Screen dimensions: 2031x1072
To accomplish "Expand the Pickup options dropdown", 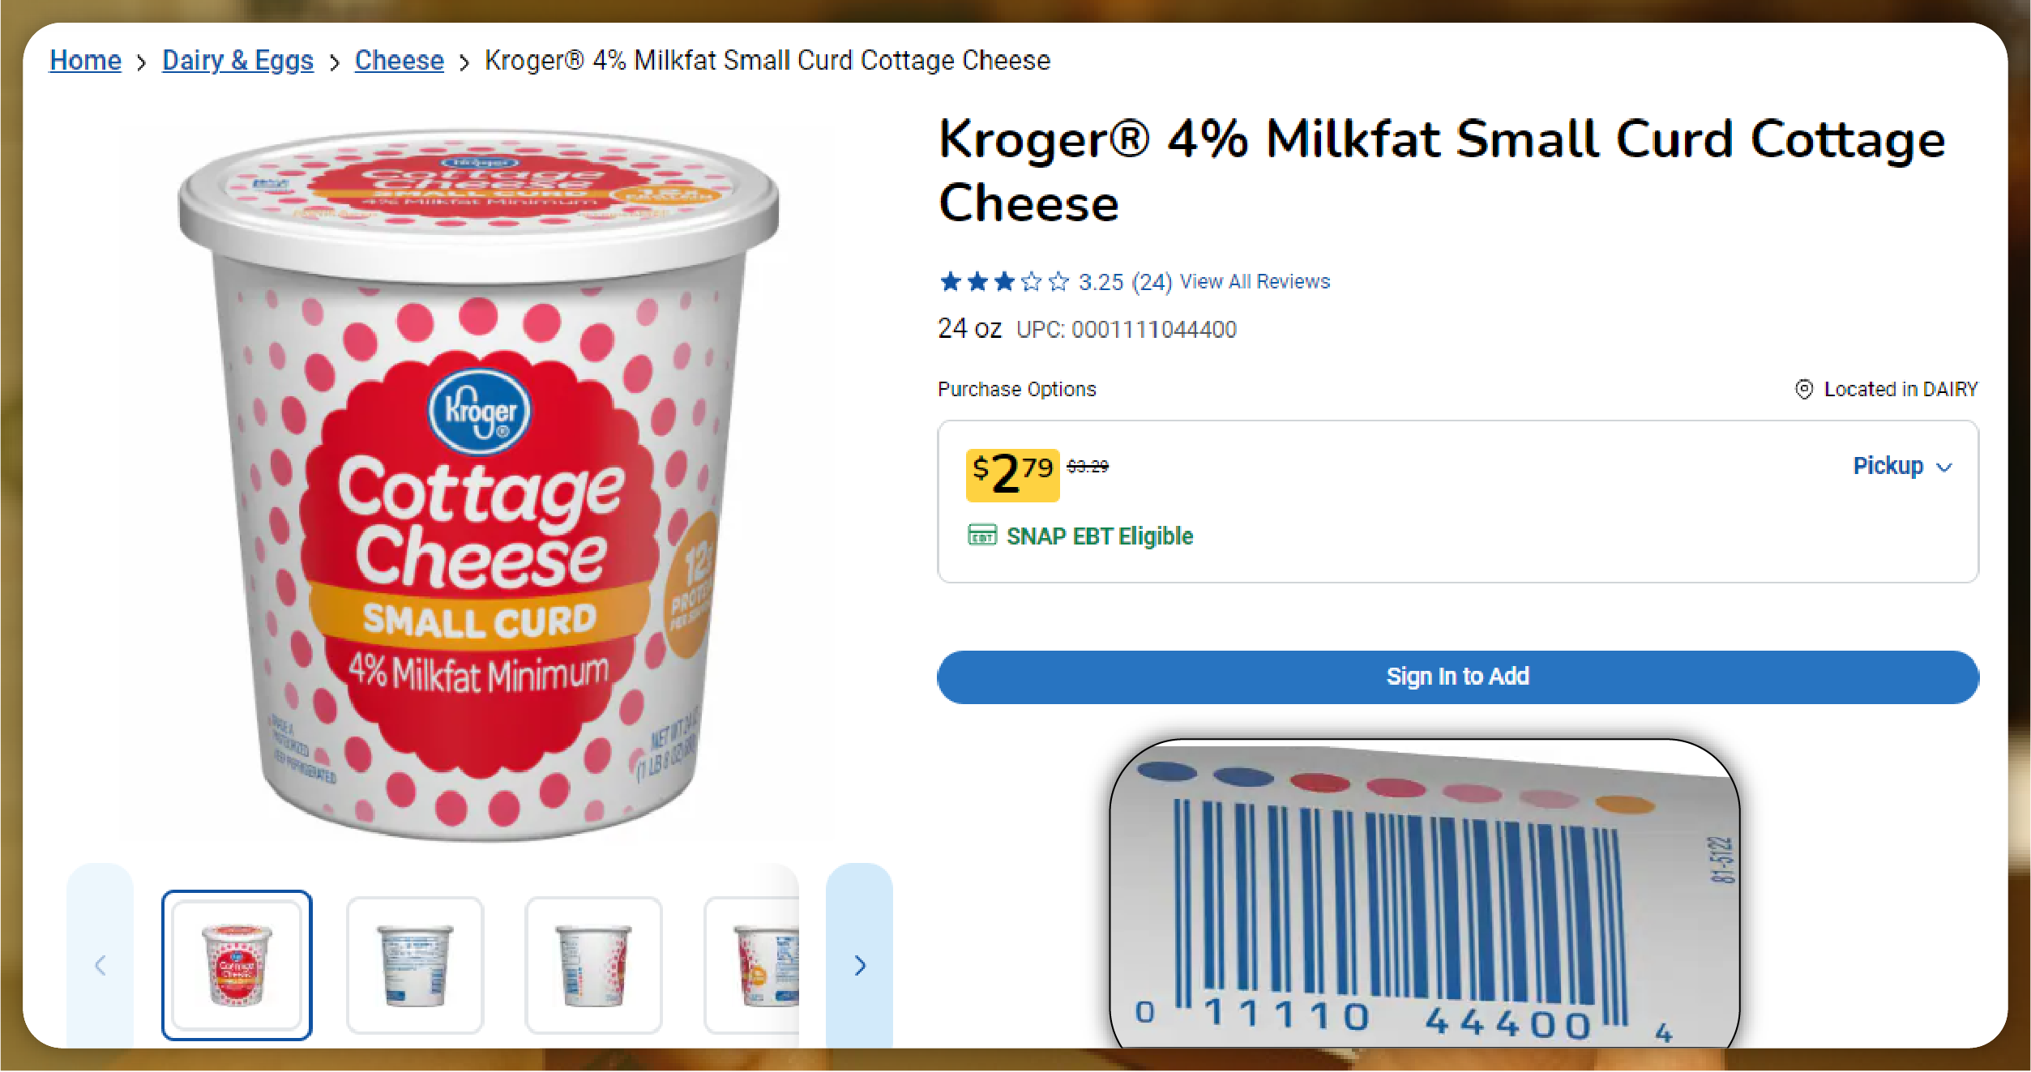I will (x=1888, y=466).
